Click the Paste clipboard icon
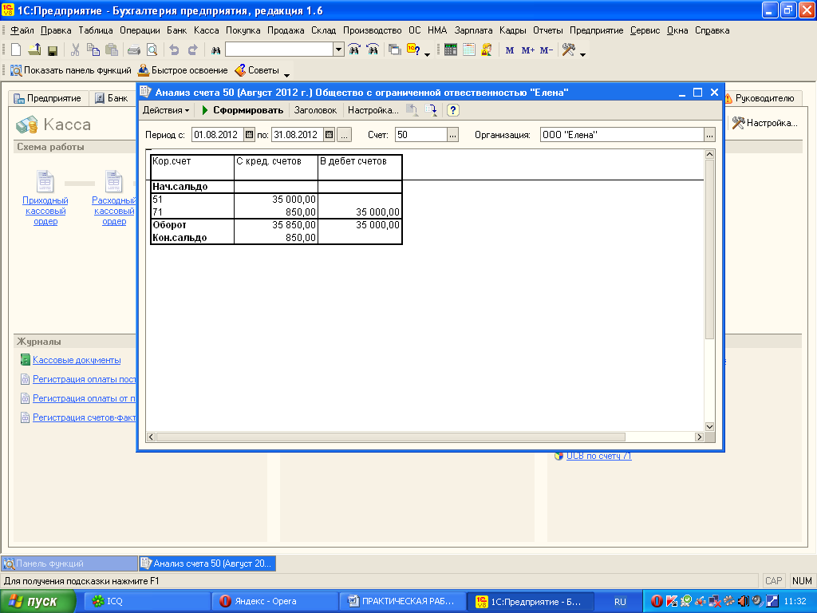The width and height of the screenshot is (817, 613). pyautogui.click(x=112, y=50)
